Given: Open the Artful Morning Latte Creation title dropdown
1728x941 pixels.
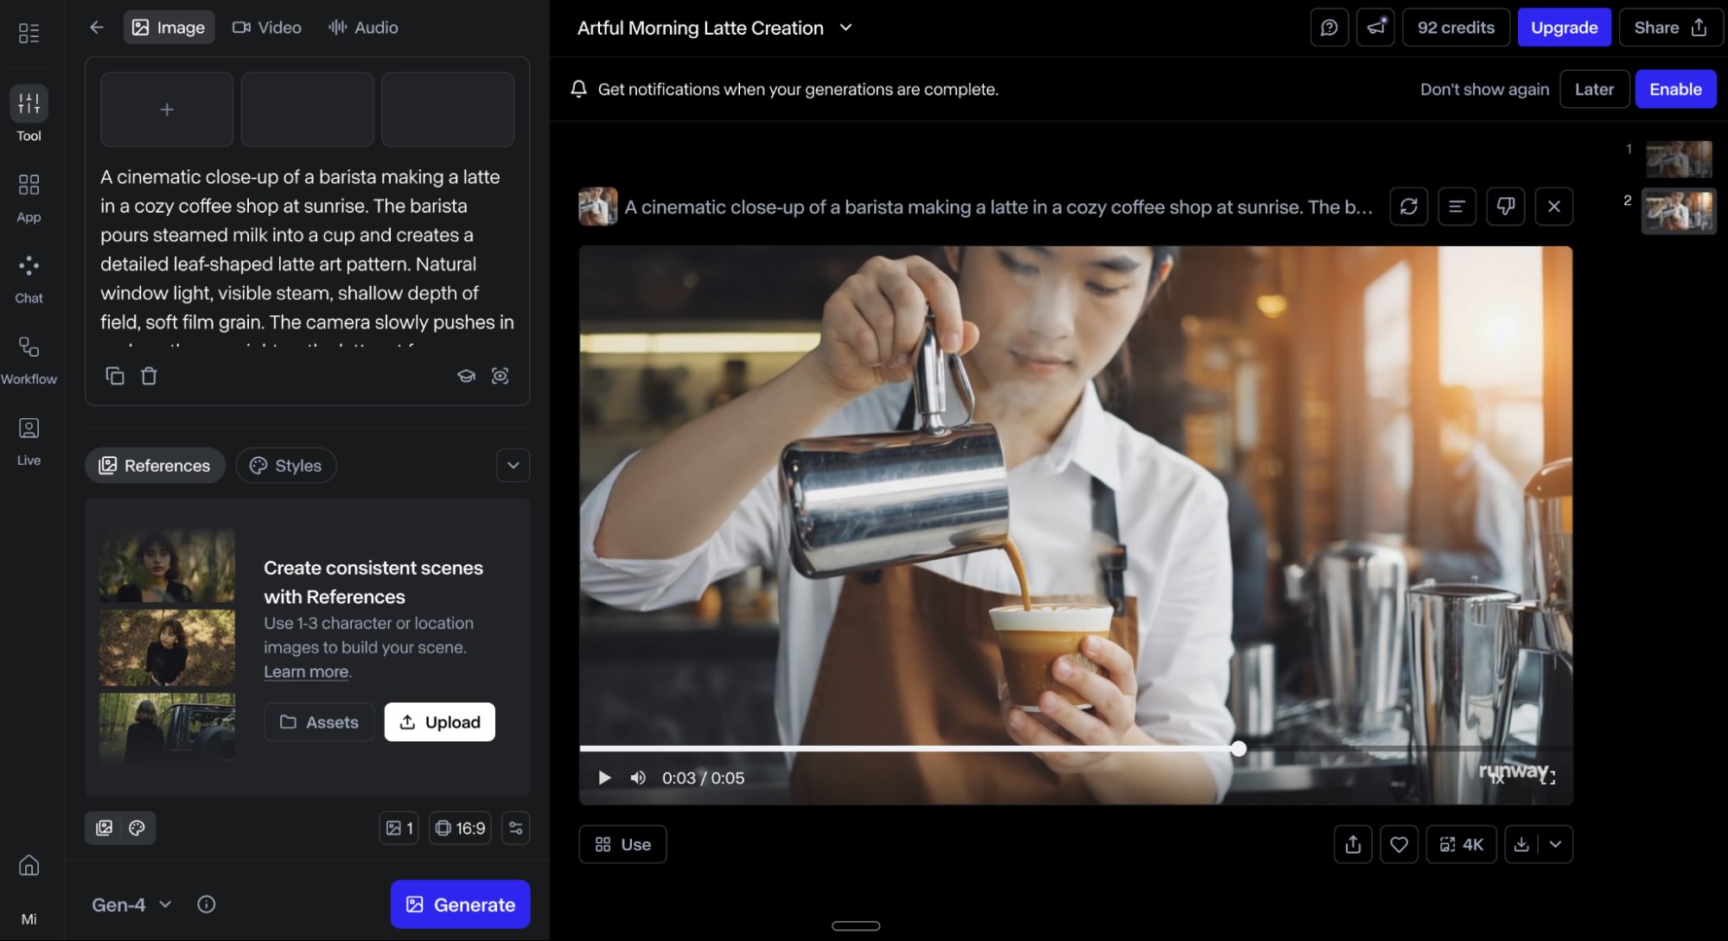Looking at the screenshot, I should tap(845, 27).
